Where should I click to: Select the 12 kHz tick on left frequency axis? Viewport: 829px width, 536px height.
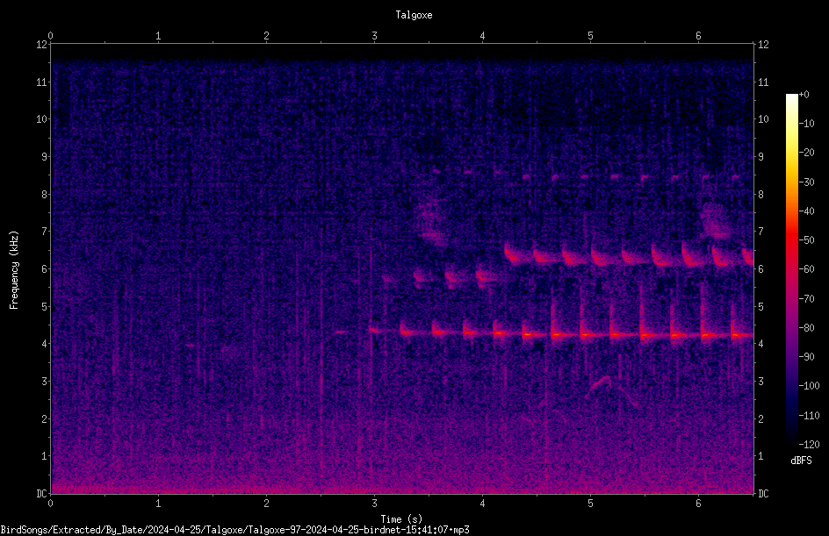click(42, 45)
